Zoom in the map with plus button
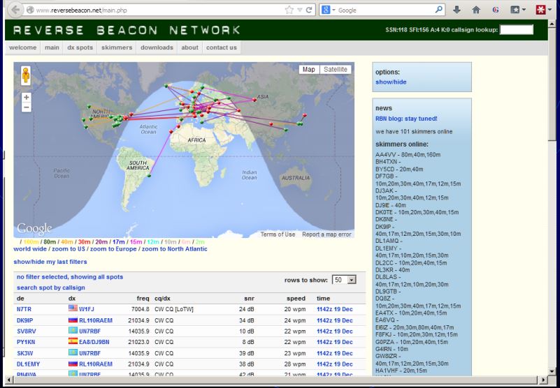560x388 pixels. point(27,98)
